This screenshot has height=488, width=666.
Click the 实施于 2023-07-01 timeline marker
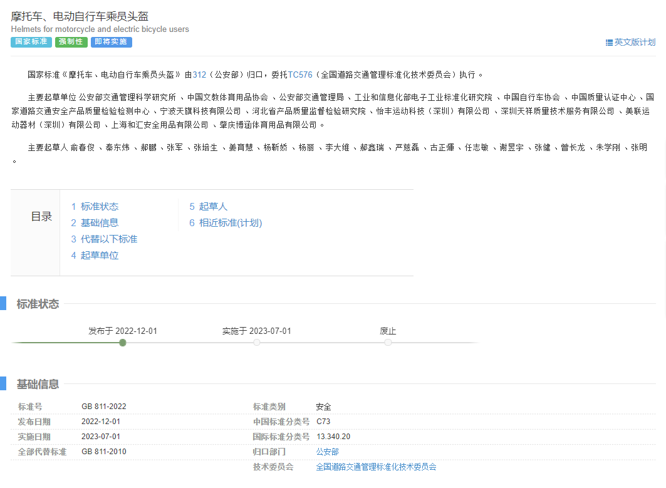(x=256, y=342)
